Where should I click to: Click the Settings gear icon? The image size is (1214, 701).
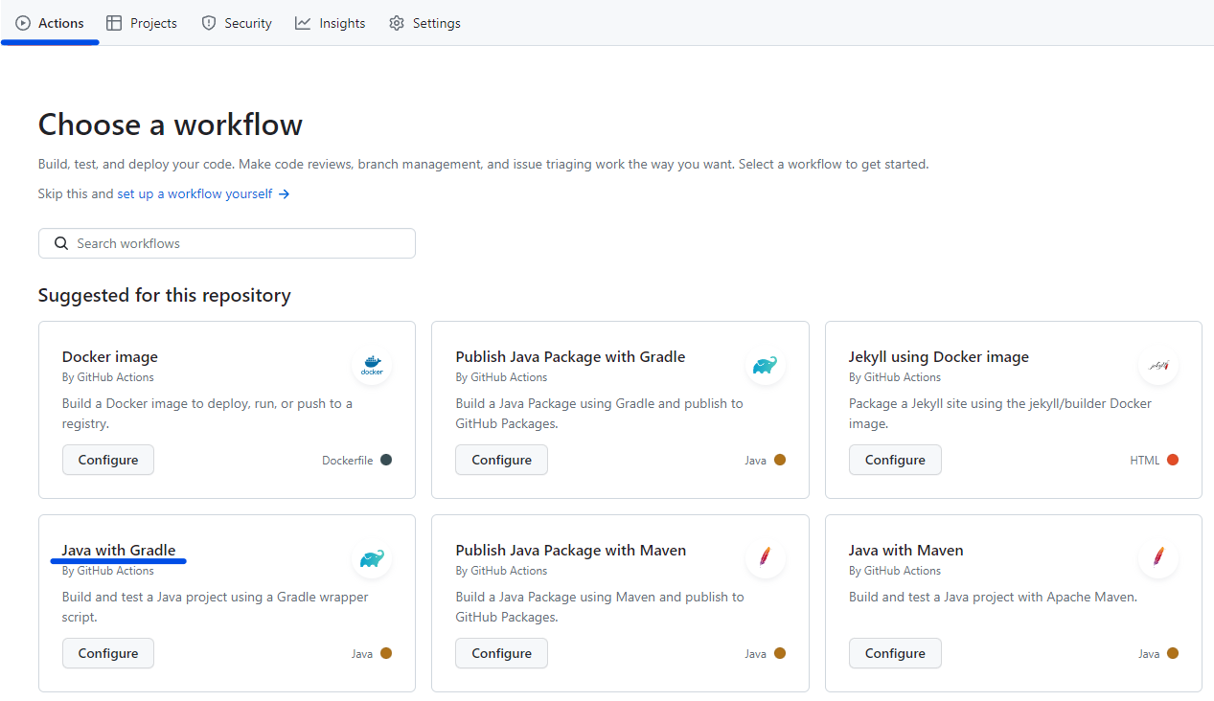click(397, 23)
